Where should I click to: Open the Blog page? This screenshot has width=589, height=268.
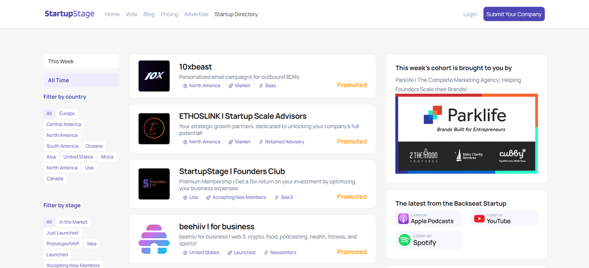click(x=149, y=14)
